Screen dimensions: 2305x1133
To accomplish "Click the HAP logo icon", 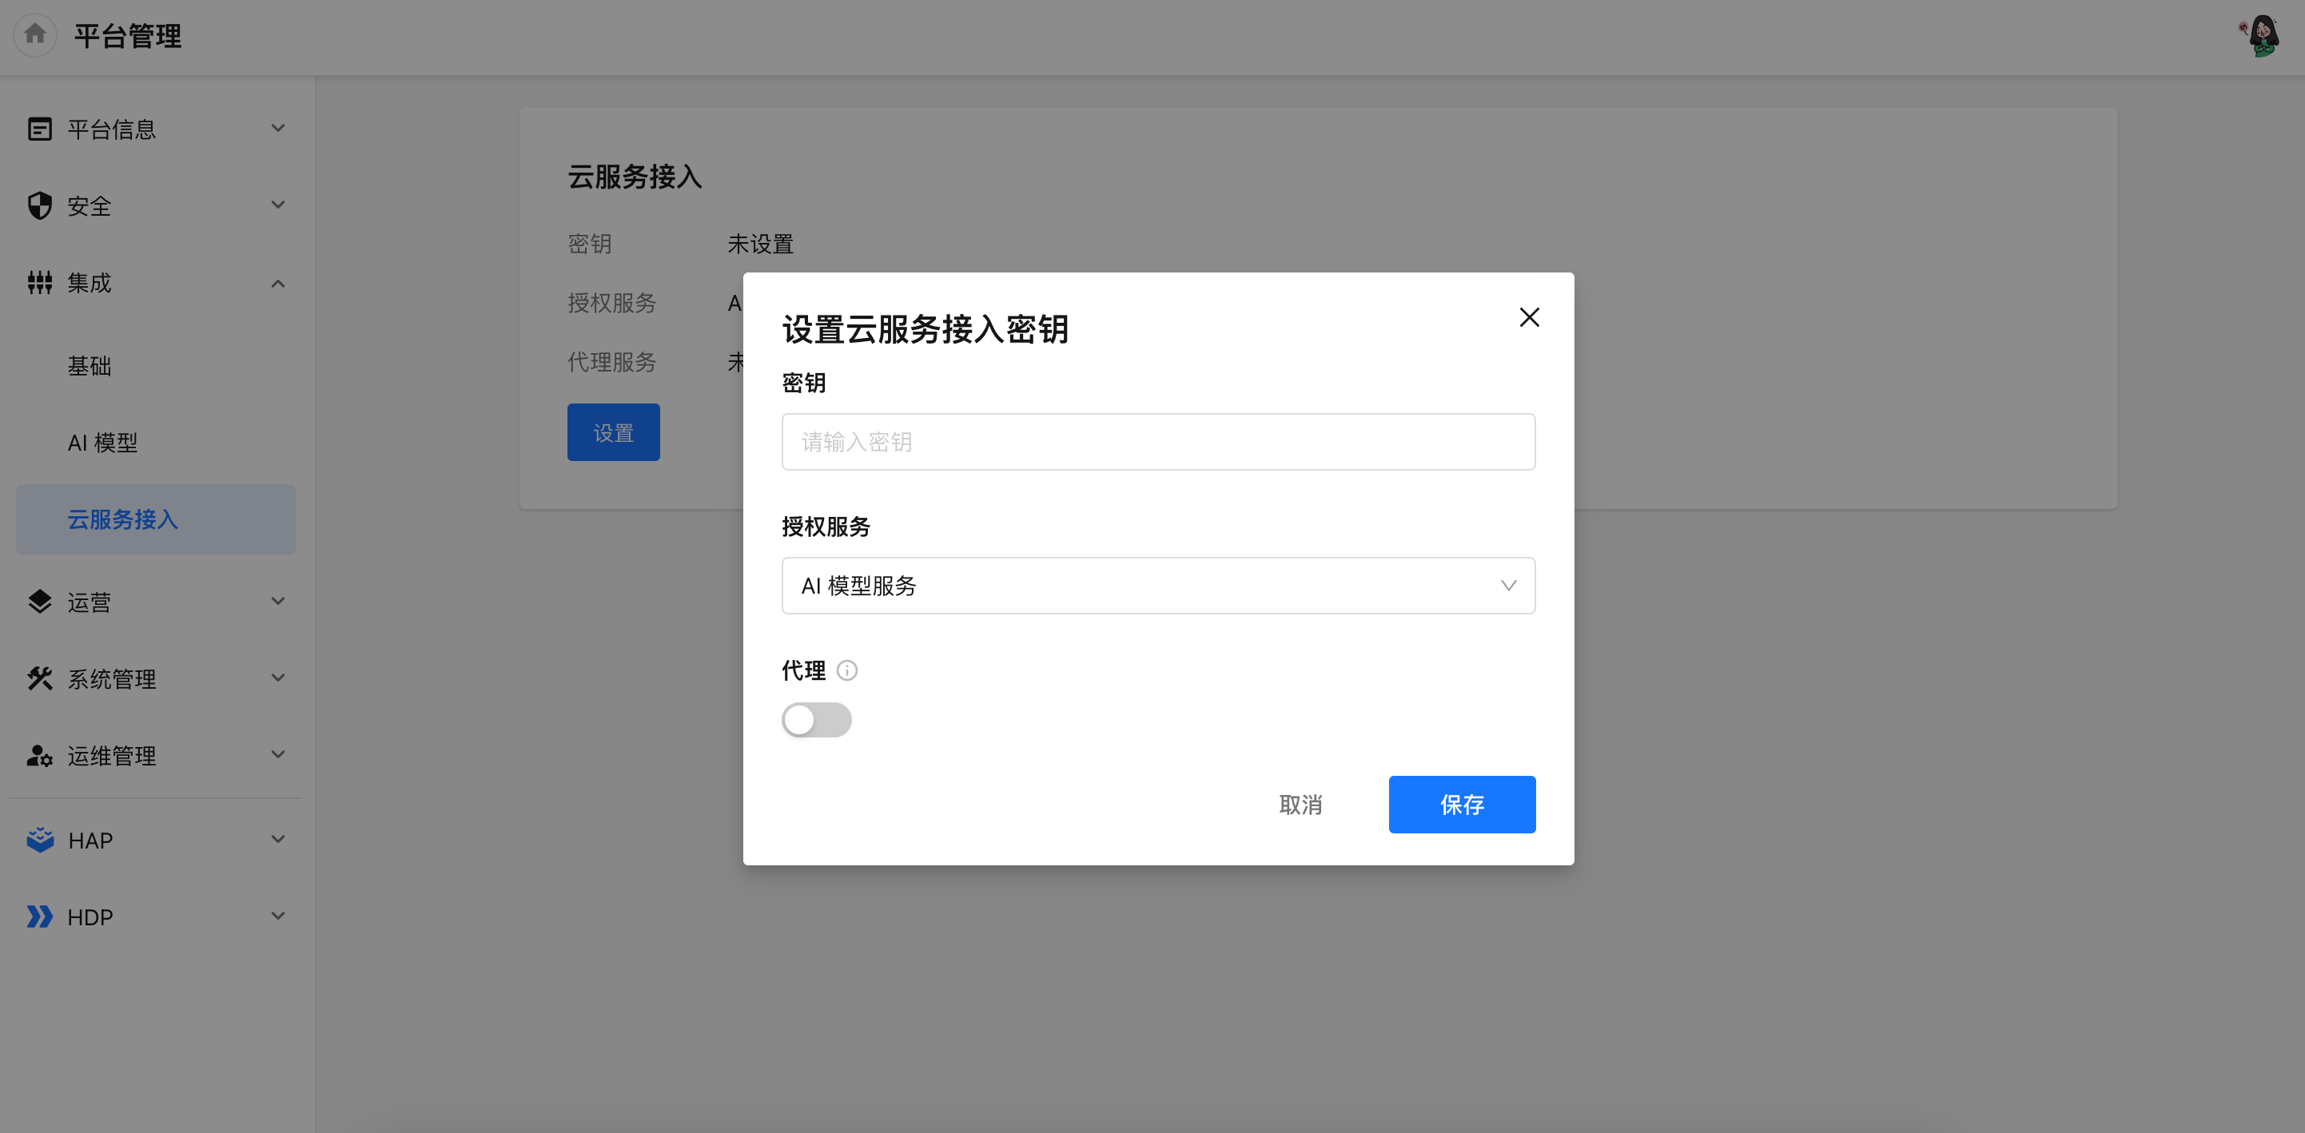I will (39, 840).
